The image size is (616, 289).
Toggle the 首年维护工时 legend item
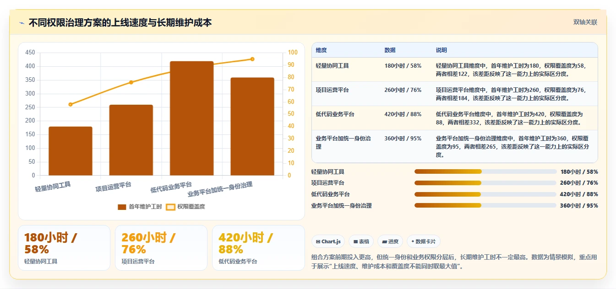[x=140, y=207]
